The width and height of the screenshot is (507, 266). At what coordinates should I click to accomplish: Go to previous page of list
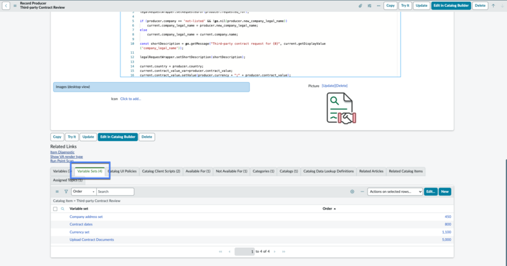[x=229, y=251]
